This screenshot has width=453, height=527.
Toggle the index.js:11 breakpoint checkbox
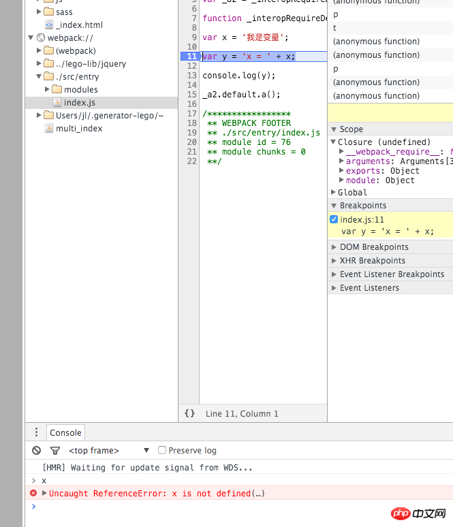pyautogui.click(x=334, y=219)
